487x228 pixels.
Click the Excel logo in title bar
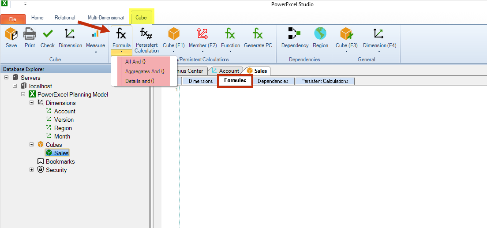4,4
